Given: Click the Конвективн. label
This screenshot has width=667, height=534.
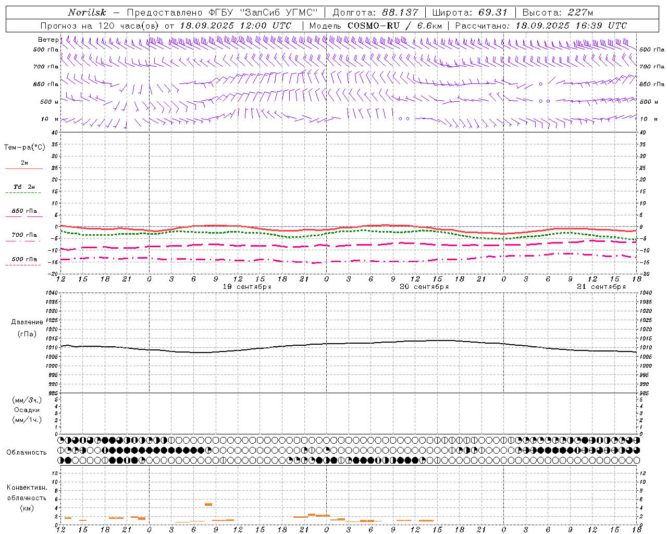Looking at the screenshot, I should tap(27, 488).
